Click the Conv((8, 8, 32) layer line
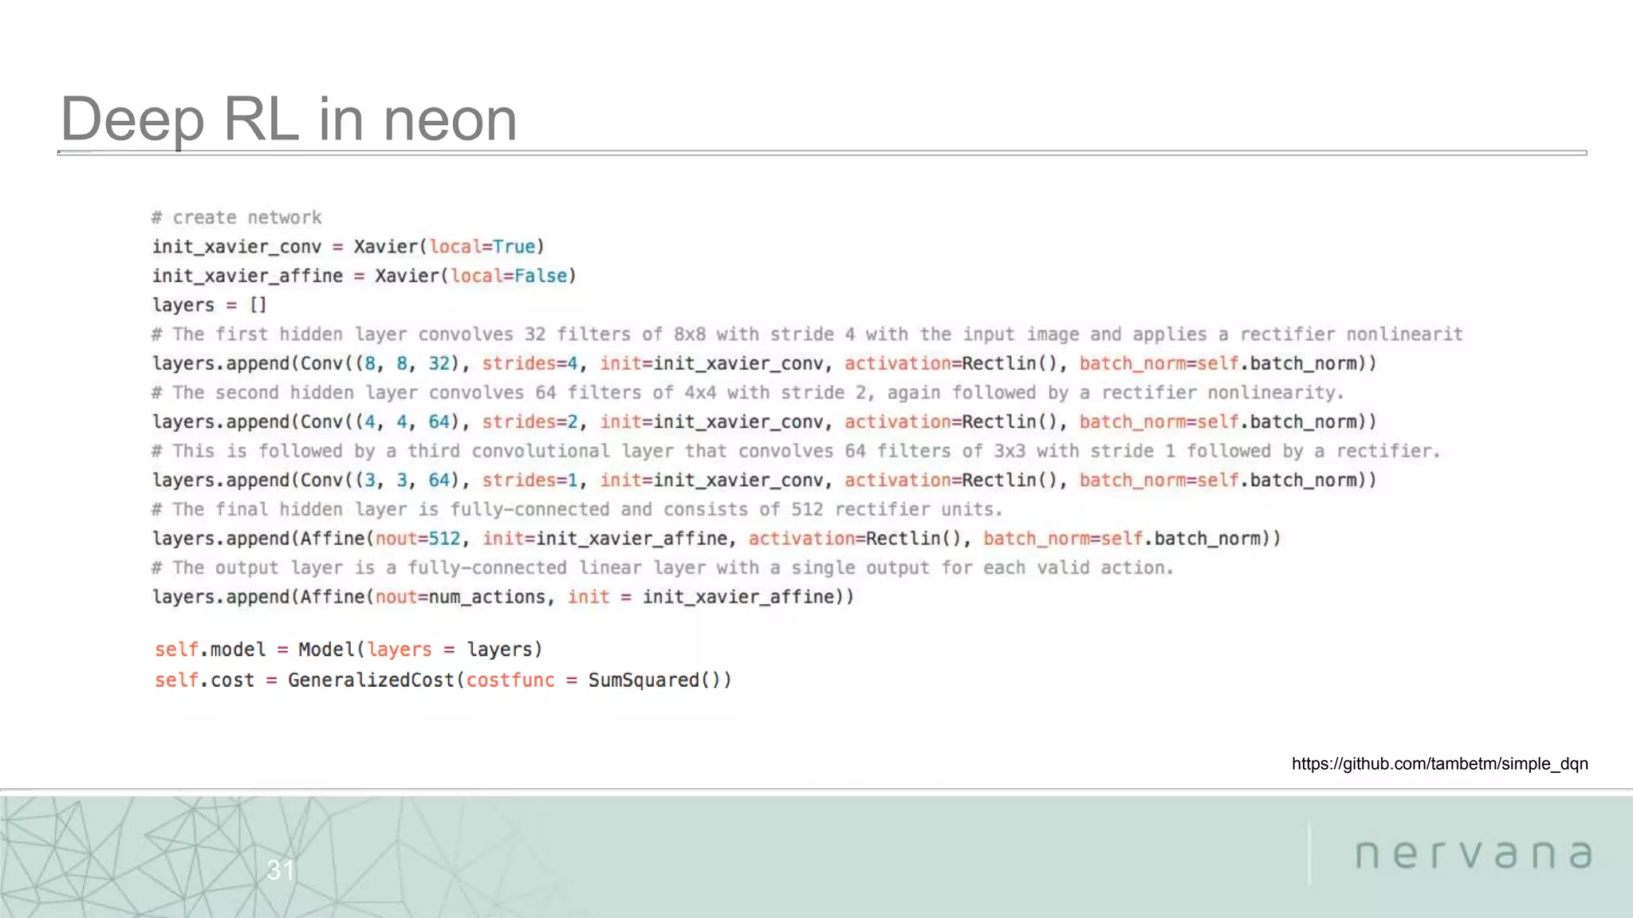 [x=764, y=363]
